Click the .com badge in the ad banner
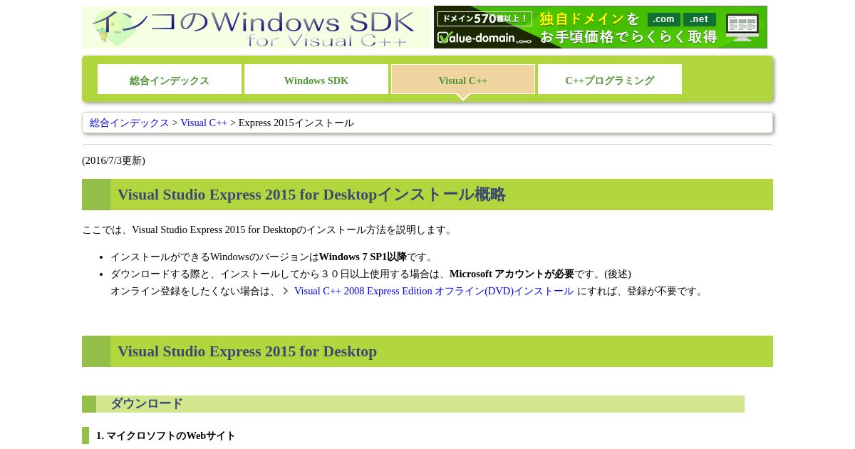This screenshot has width=855, height=449. click(x=663, y=19)
